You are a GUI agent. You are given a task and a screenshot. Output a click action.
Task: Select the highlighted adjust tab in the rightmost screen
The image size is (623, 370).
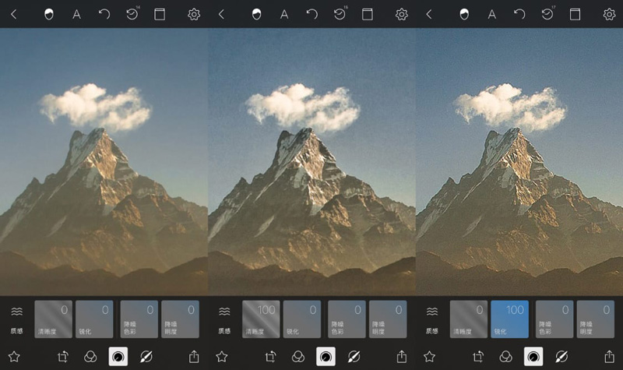533,356
